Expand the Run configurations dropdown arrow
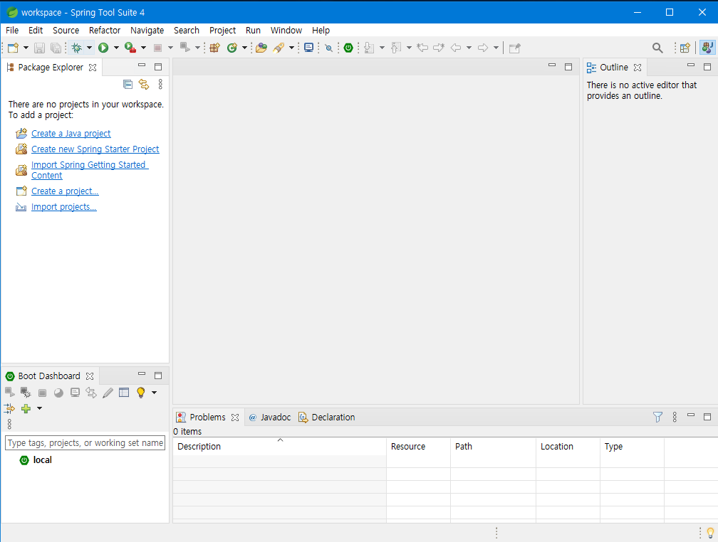Image resolution: width=718 pixels, height=542 pixels. pyautogui.click(x=116, y=48)
